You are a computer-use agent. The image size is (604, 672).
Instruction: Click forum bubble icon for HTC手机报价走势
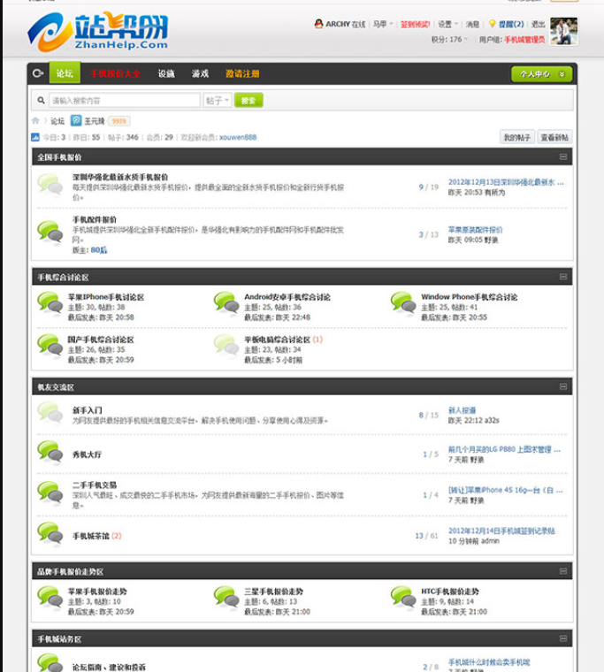click(x=403, y=598)
